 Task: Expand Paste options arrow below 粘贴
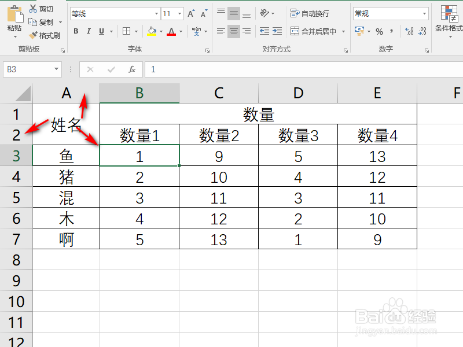(x=15, y=37)
